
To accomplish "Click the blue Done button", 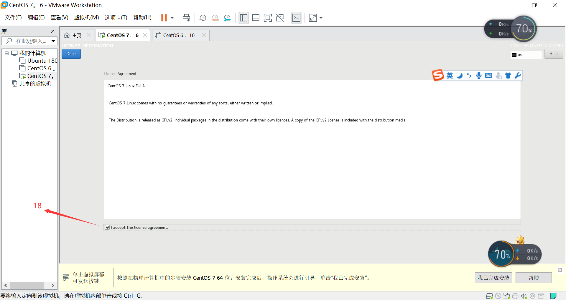I will tap(71, 54).
